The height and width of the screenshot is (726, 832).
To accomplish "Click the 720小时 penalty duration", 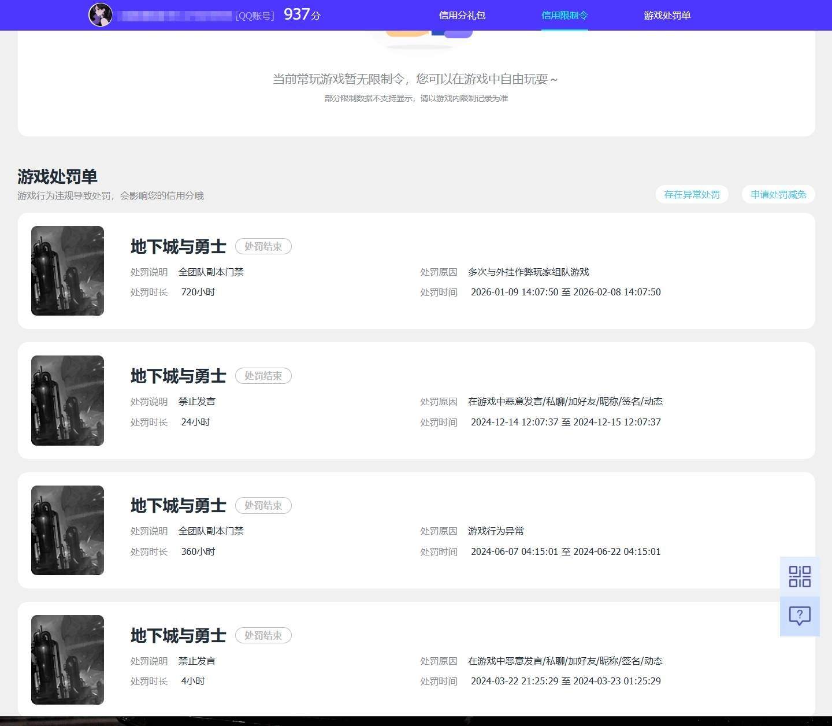I will (198, 292).
